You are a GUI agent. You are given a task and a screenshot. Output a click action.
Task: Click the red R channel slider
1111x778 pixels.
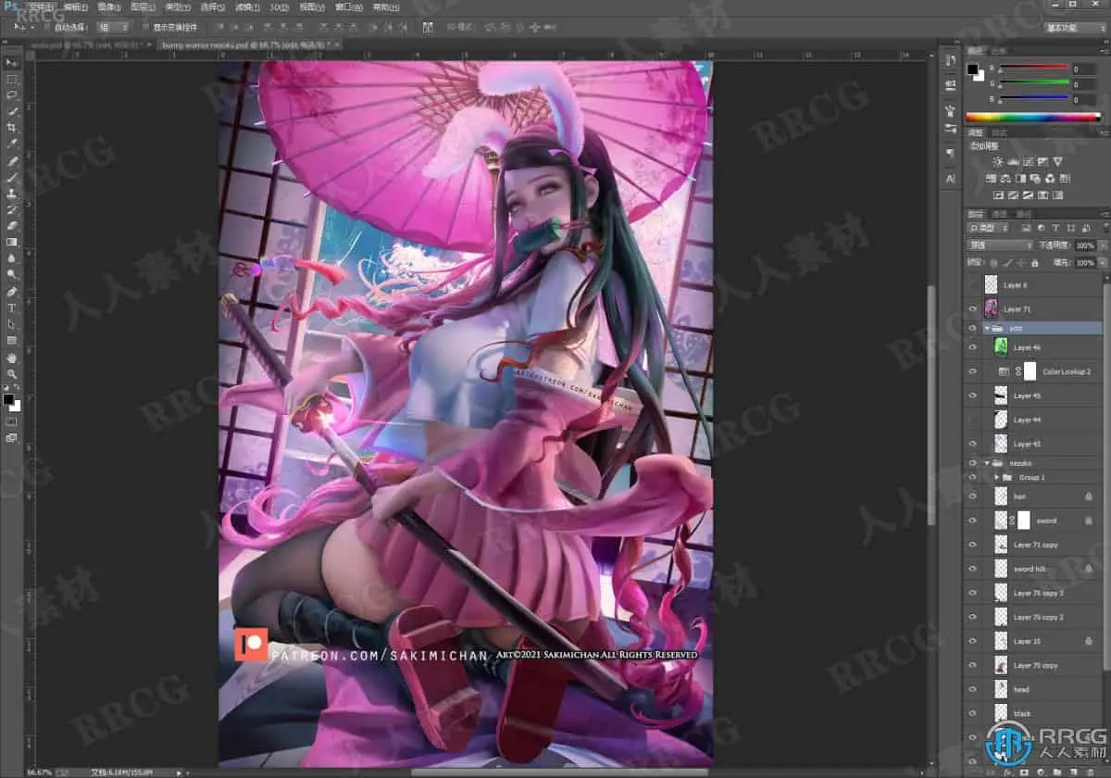pyautogui.click(x=1034, y=69)
